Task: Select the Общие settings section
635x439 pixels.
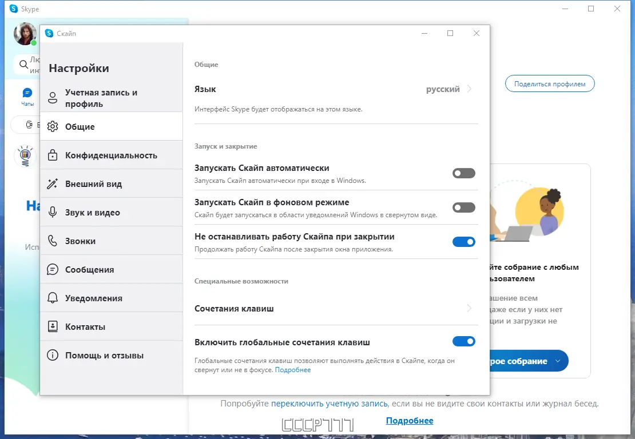Action: (112, 127)
